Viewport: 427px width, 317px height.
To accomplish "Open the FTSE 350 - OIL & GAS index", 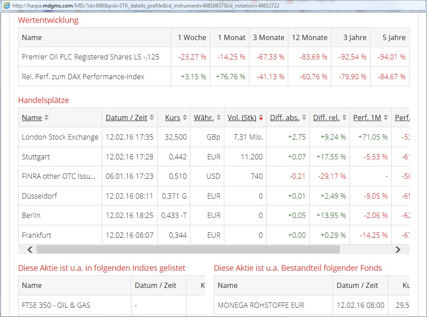I will coord(56,305).
